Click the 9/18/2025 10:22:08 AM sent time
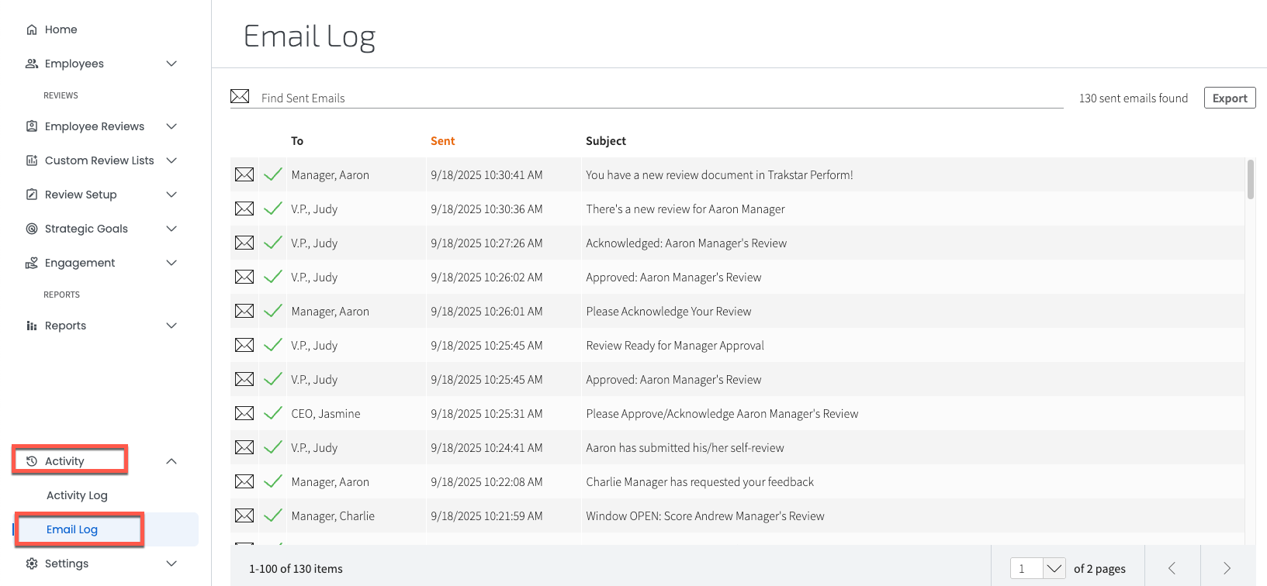This screenshot has height=586, width=1267. [x=486, y=482]
